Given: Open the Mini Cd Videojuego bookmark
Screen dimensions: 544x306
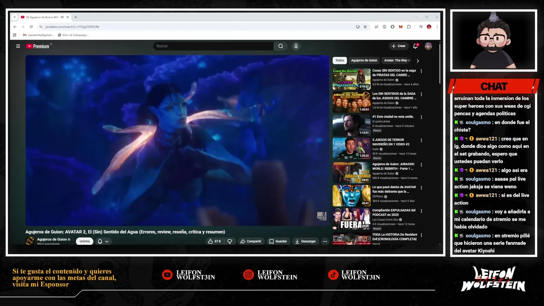Looking at the screenshot, I should [x=73, y=35].
